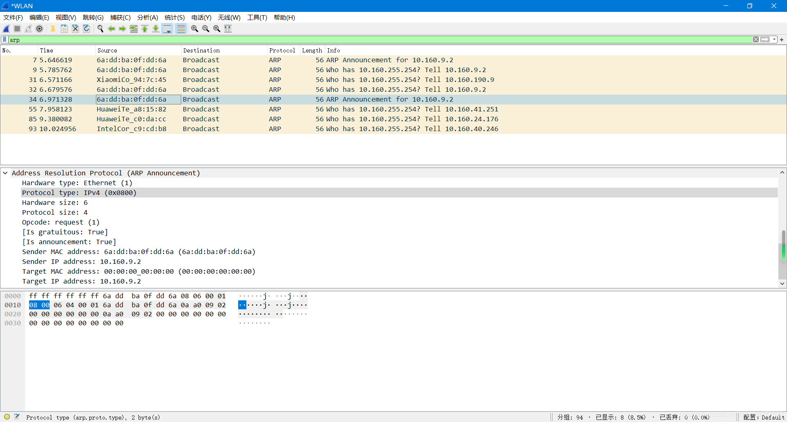Select packet 31 from XiaomiCo_94:7c:45
Viewport: 787px width, 422px height.
pyautogui.click(x=393, y=80)
